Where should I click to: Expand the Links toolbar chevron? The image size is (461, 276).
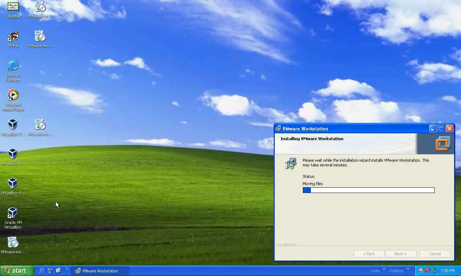point(384,269)
